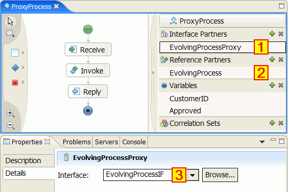The height and width of the screenshot is (192, 288).
Task: Click the red square fault activity icon
Action: point(15,82)
